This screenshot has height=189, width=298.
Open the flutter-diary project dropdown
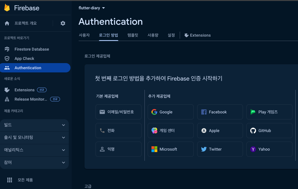click(x=92, y=8)
